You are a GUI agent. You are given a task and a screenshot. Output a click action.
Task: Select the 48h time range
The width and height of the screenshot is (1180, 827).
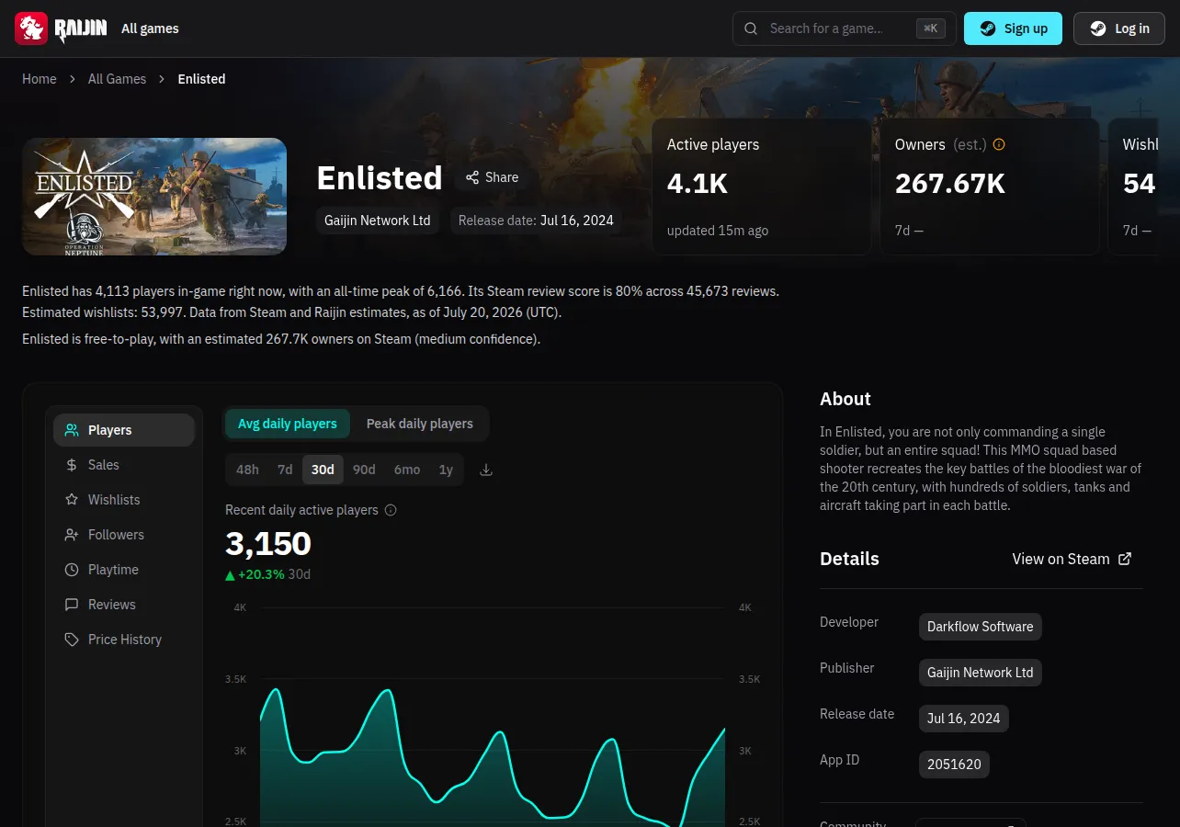click(247, 470)
